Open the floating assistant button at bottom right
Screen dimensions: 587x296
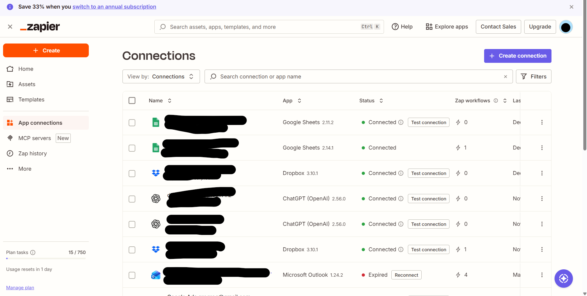(564, 279)
